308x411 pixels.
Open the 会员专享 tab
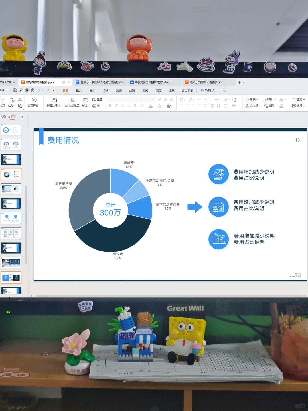click(x=187, y=90)
